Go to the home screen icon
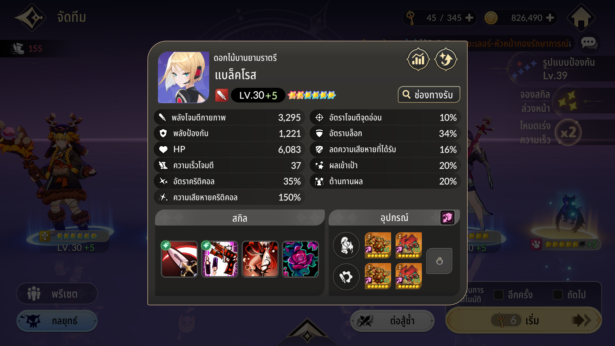This screenshot has width=615, height=346. [x=581, y=18]
